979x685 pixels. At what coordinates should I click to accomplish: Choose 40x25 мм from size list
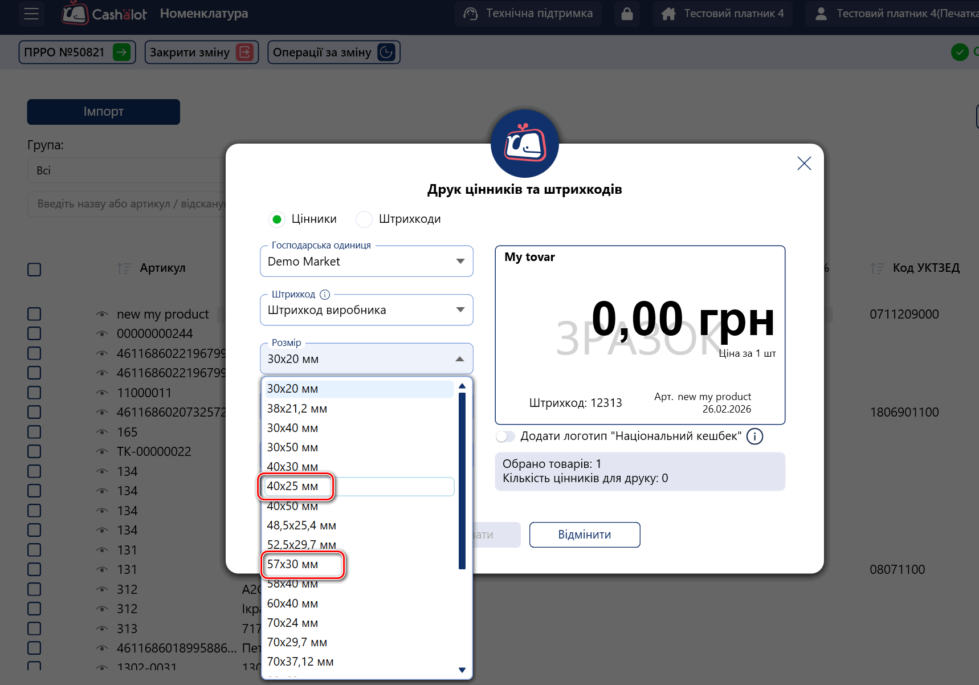coord(293,487)
